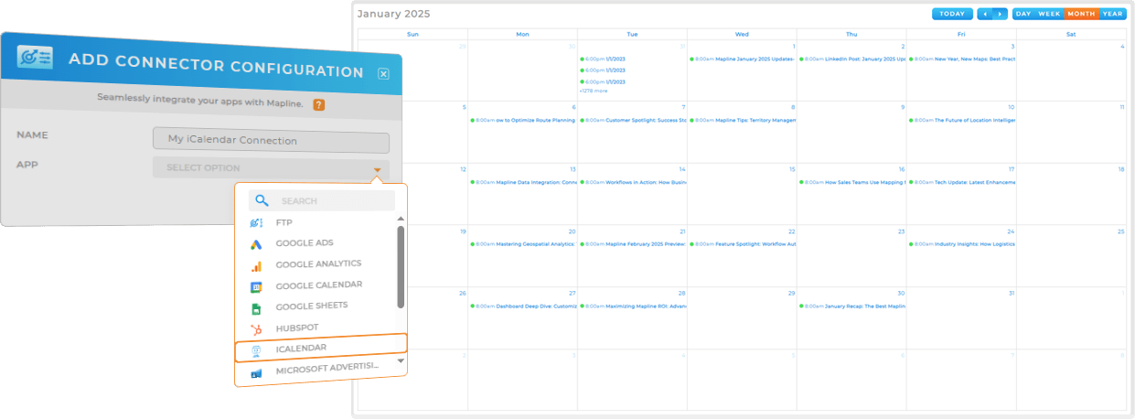Open 'The Future of Location Intelligence' event
1135x419 pixels.
[x=961, y=120]
